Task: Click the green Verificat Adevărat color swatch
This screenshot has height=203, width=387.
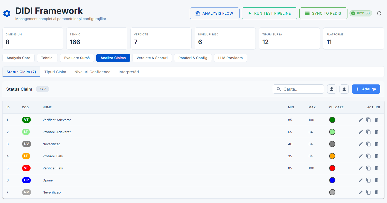Action: click(x=332, y=120)
